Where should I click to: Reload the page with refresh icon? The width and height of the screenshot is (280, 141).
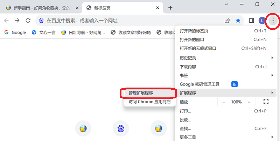point(28,21)
